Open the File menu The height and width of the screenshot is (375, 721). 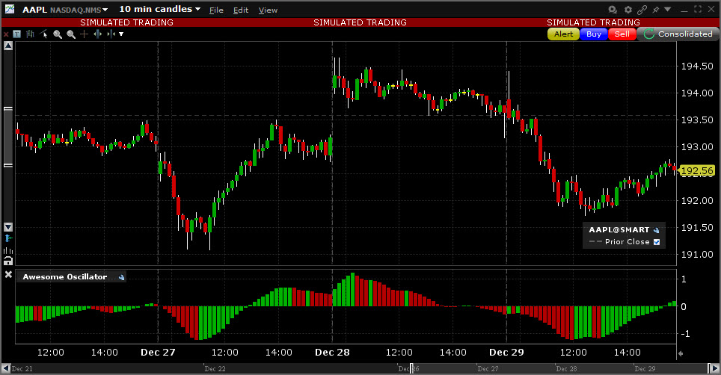[x=216, y=10]
